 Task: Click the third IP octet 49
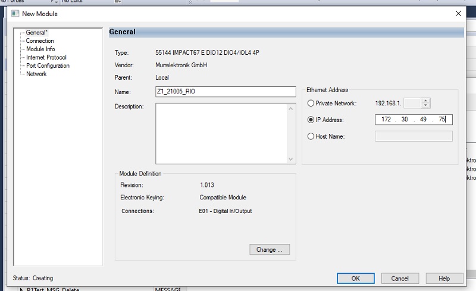423,120
